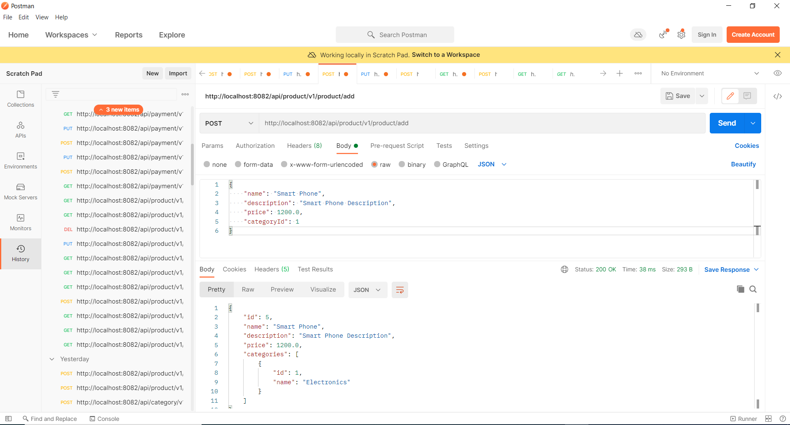Search within the response body
The image size is (790, 425).
(x=753, y=289)
